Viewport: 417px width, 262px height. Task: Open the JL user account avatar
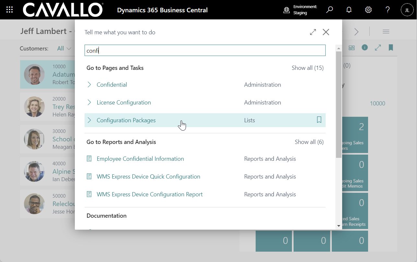click(407, 10)
